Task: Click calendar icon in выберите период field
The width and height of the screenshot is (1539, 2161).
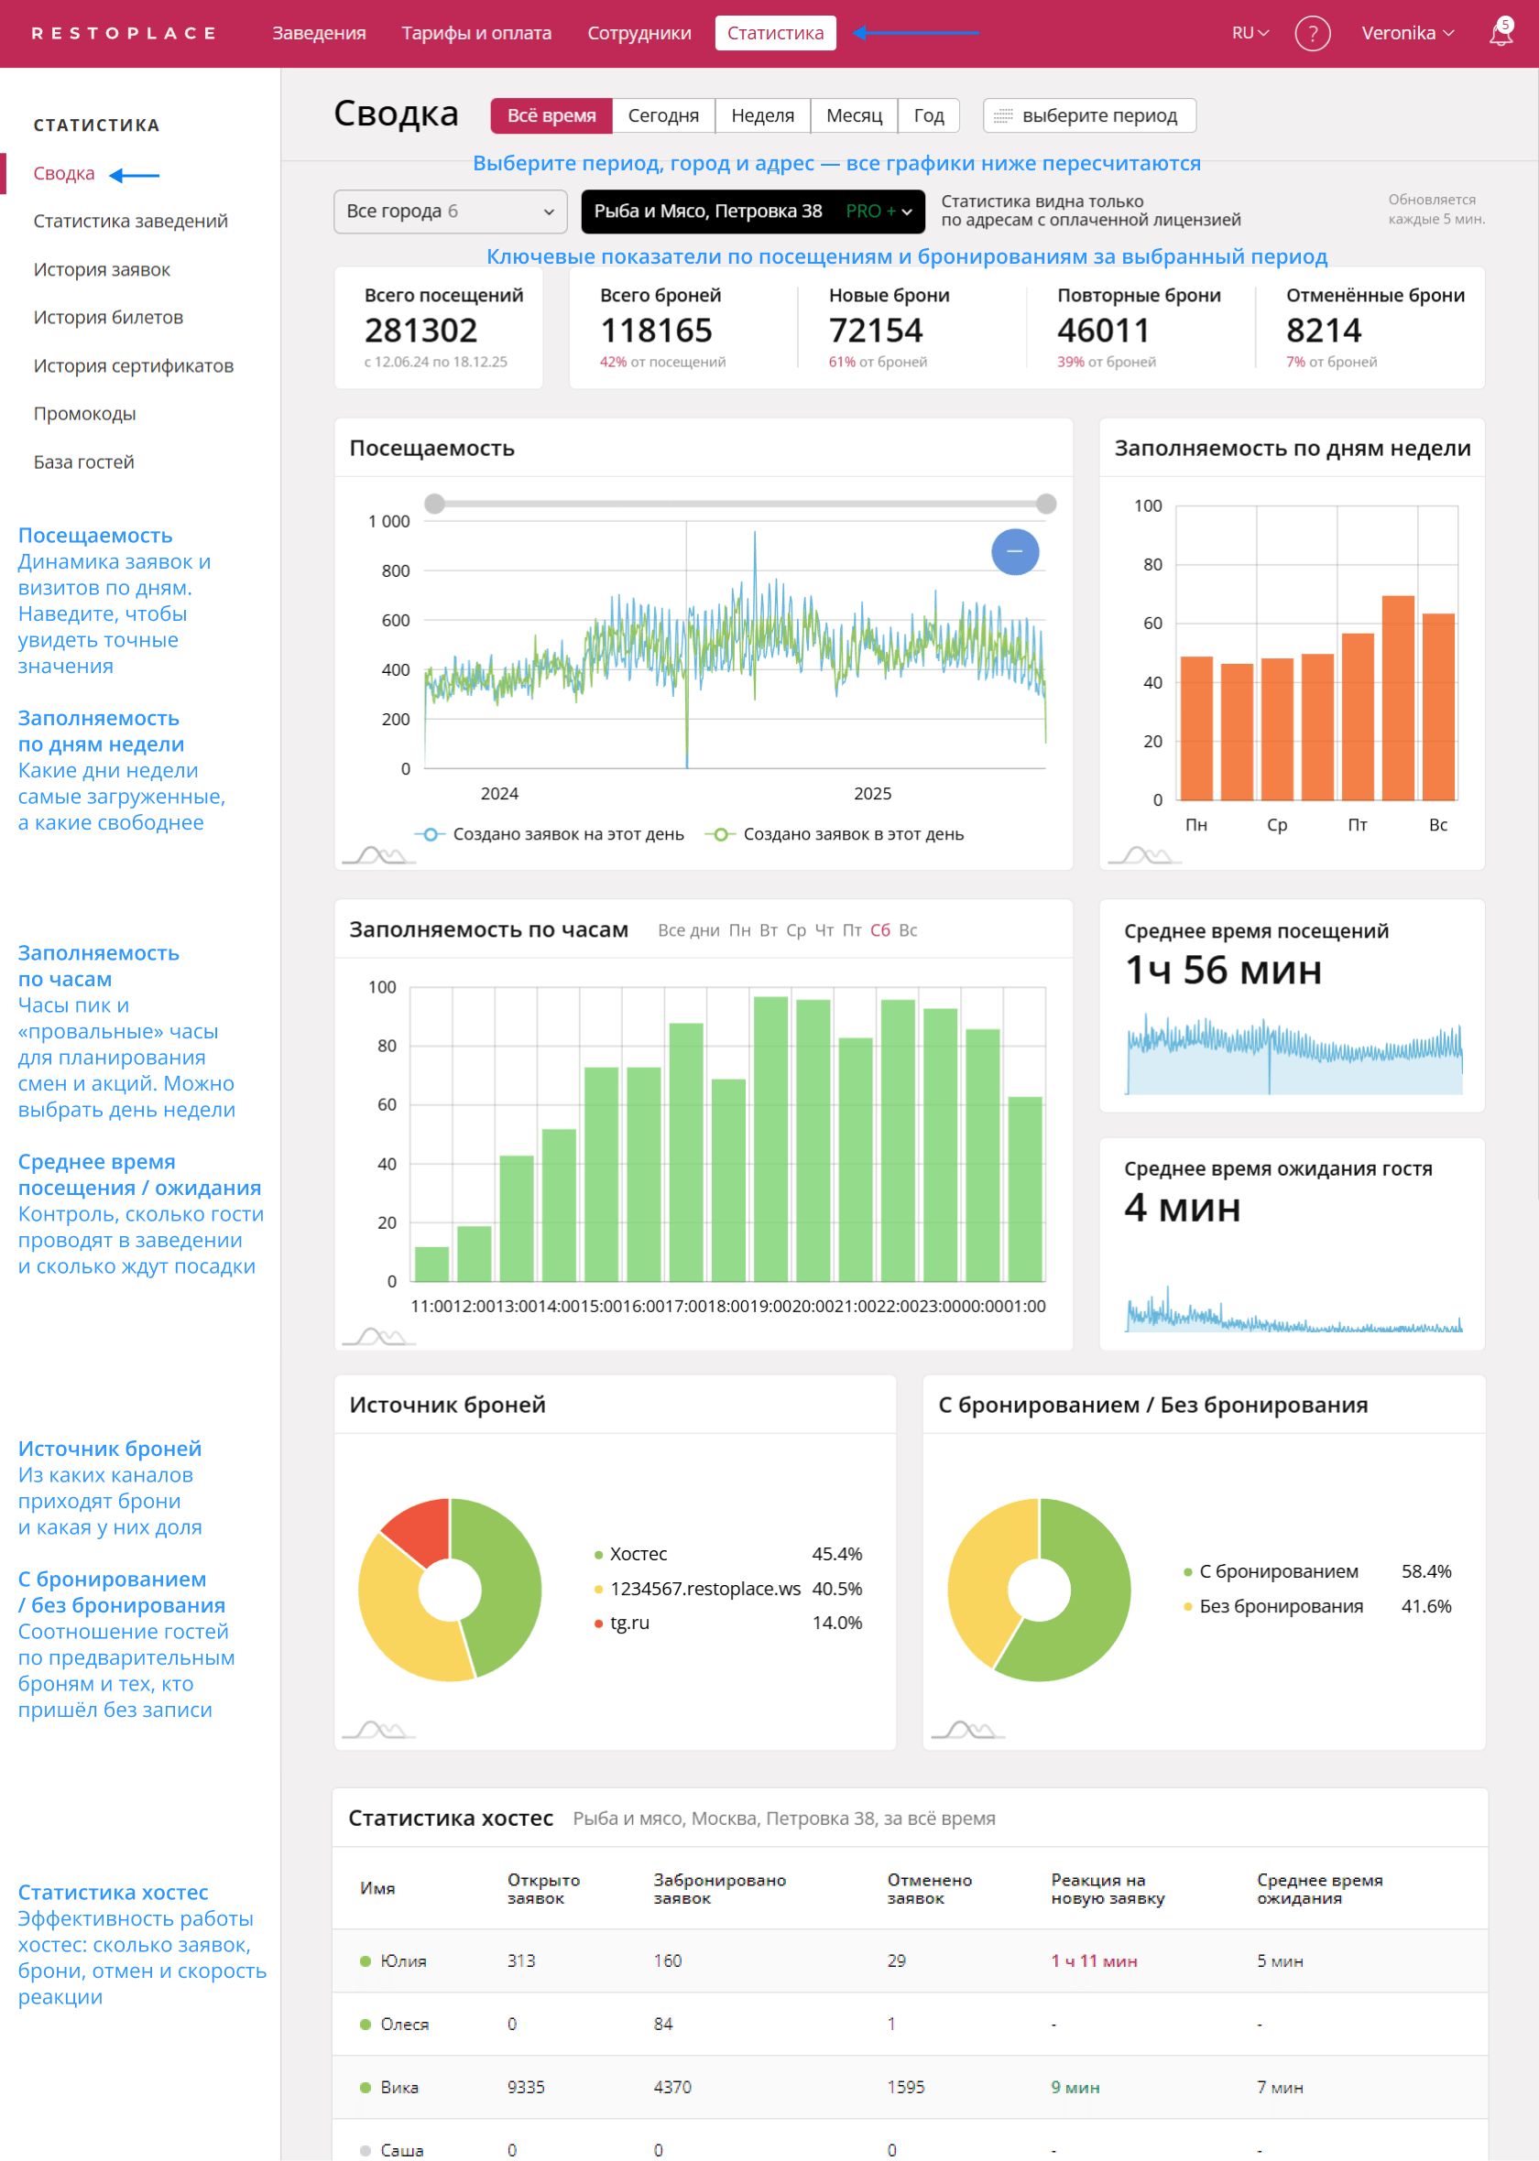Action: pos(1002,116)
